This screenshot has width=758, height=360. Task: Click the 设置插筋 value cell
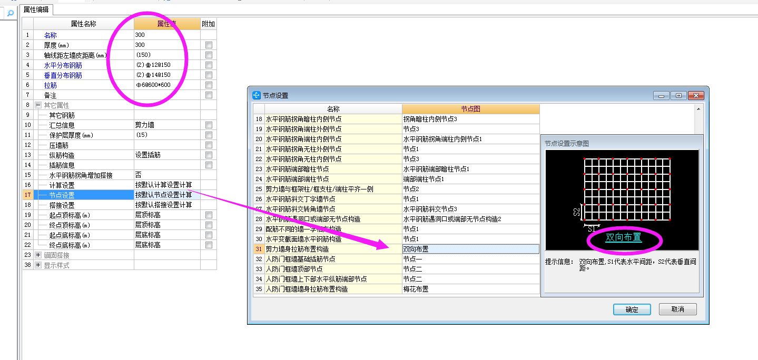point(167,155)
